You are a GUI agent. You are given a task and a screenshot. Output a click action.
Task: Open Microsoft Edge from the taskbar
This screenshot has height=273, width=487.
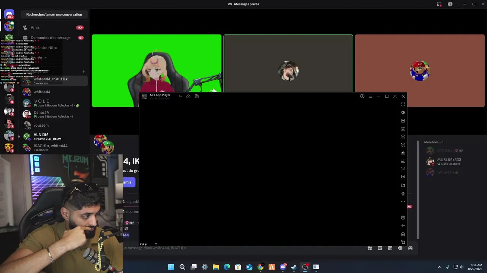(227, 267)
